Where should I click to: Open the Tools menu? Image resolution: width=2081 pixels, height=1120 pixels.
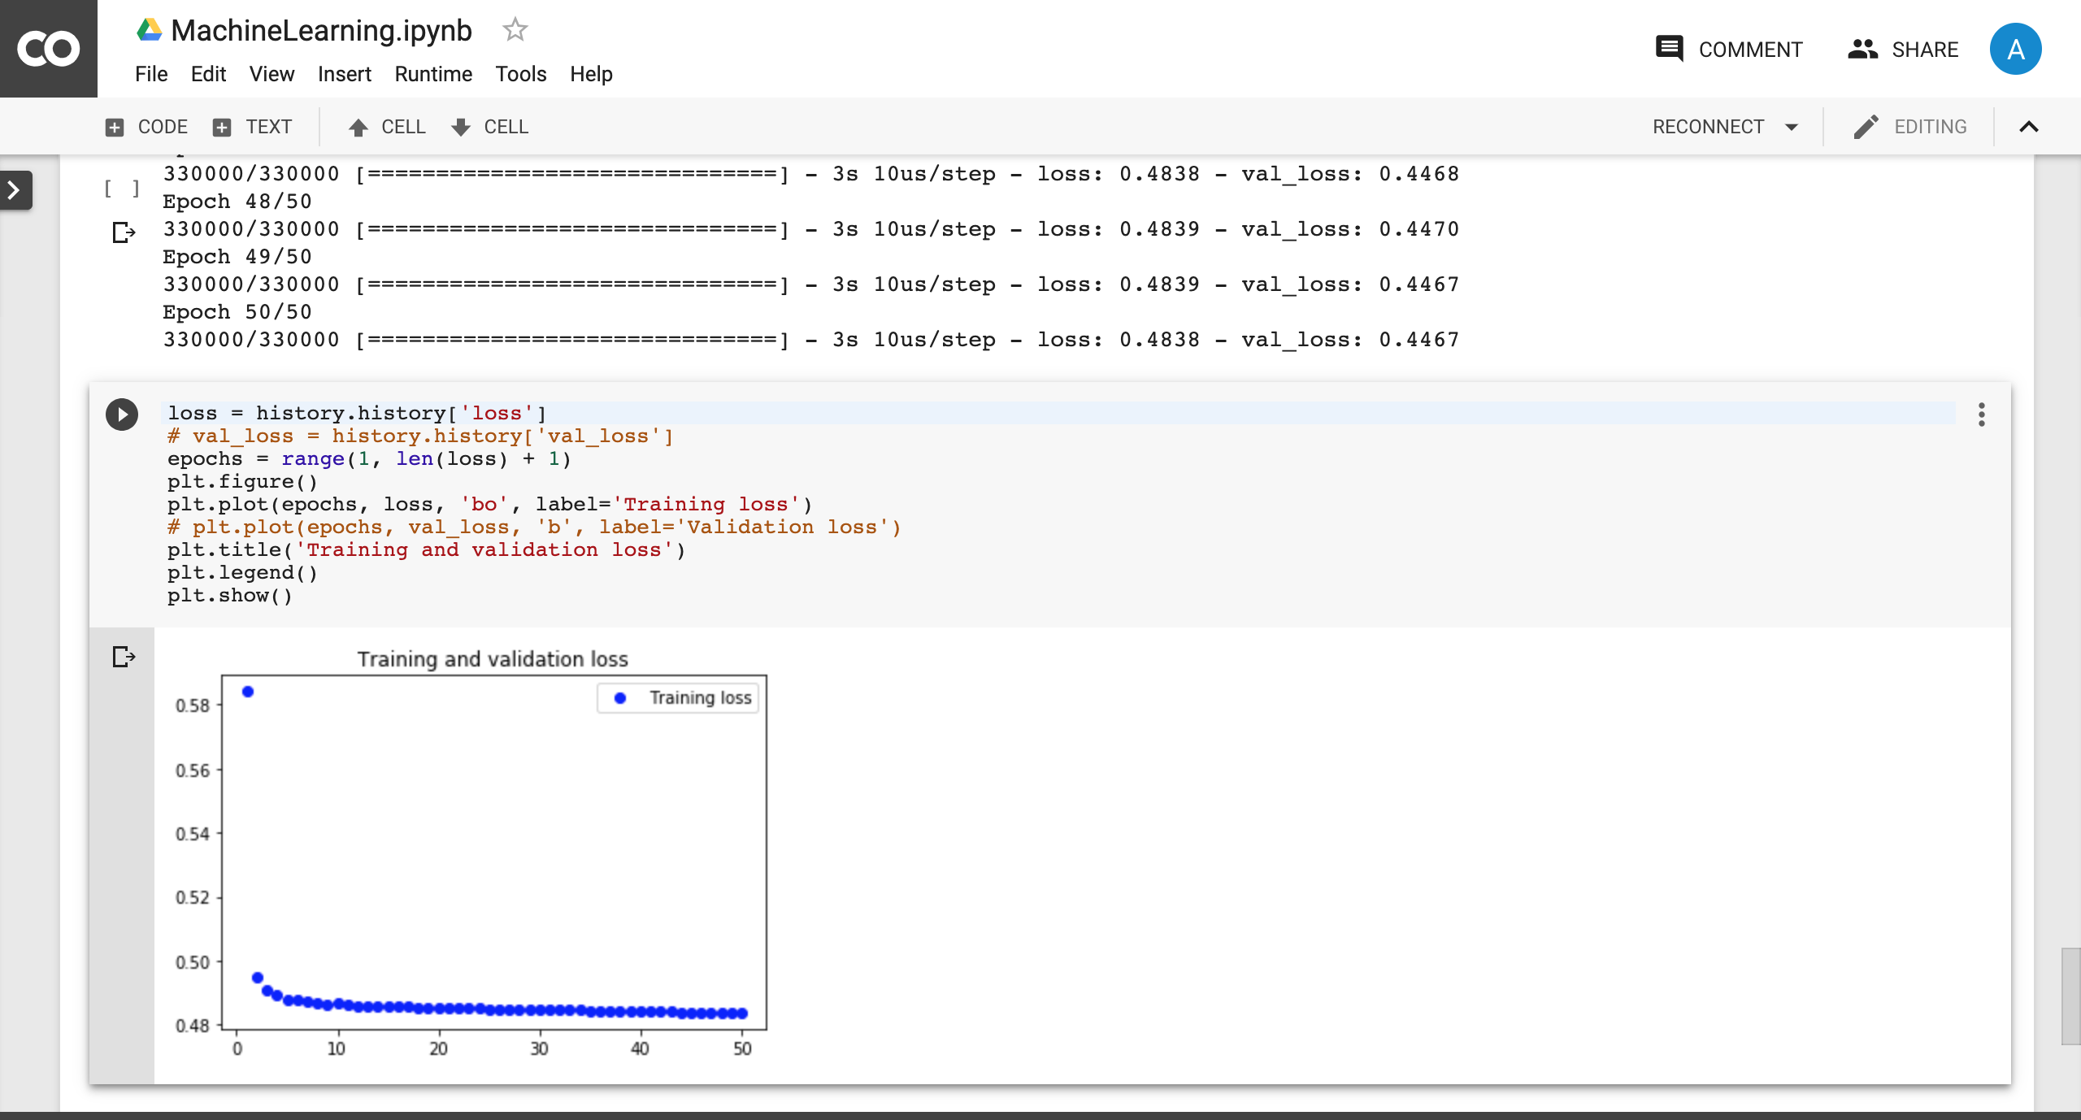[520, 74]
